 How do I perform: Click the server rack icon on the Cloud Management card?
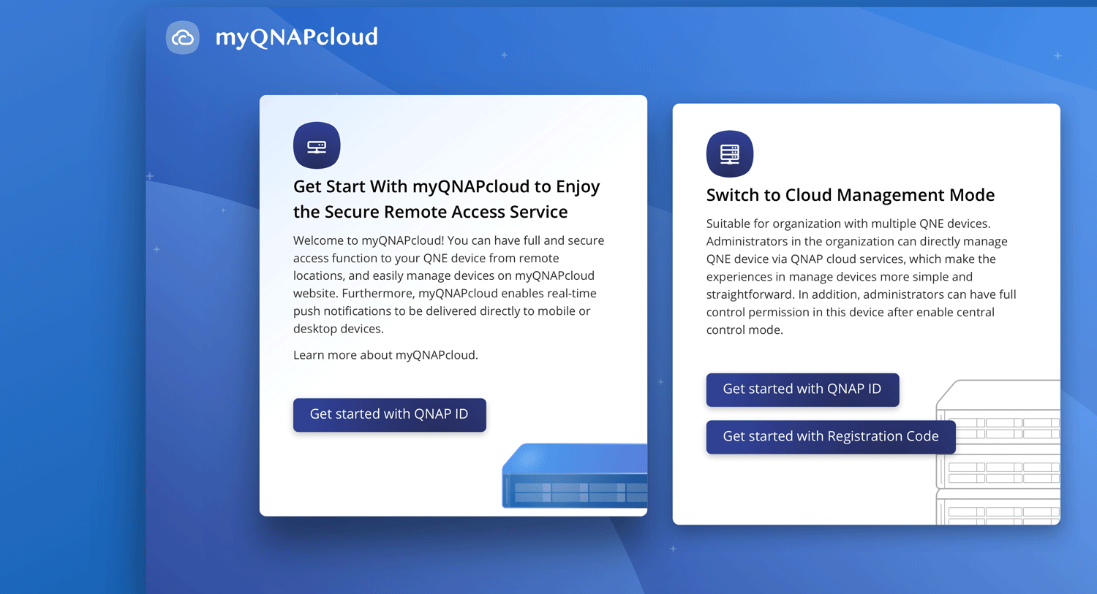pos(730,153)
